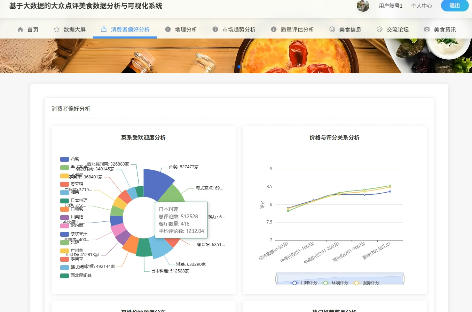The height and width of the screenshot is (312, 472).
Task: Click the 美食资讯 camera icon
Action: coord(427,29)
